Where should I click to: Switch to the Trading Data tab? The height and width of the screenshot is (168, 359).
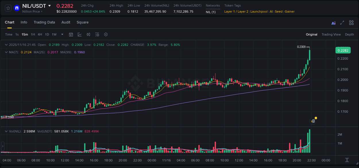[x=44, y=22]
